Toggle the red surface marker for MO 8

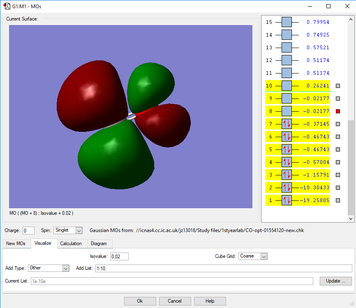338,111
